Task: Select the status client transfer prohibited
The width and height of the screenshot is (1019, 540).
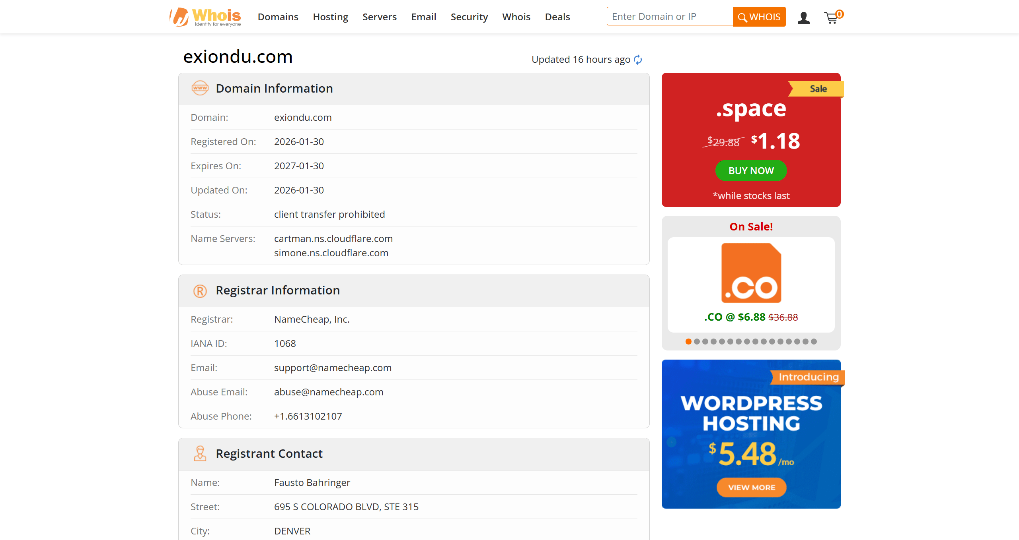Action: tap(329, 215)
